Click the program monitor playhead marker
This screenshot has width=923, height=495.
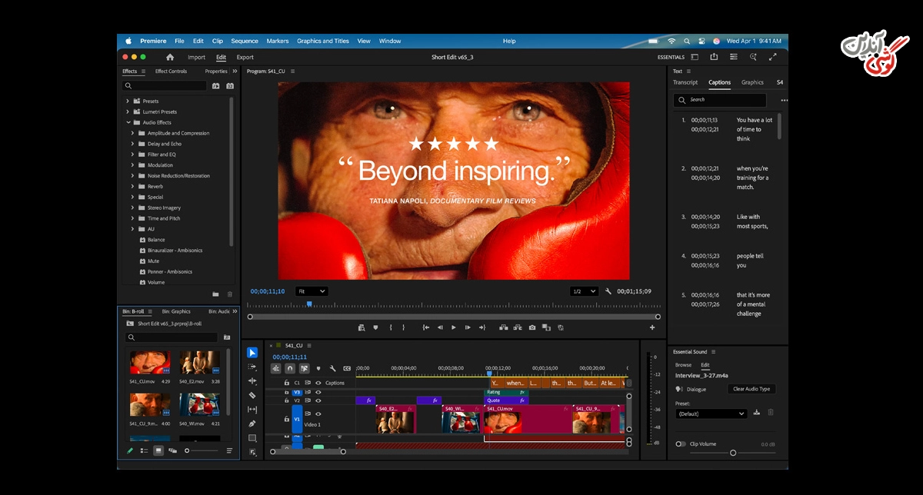(309, 304)
